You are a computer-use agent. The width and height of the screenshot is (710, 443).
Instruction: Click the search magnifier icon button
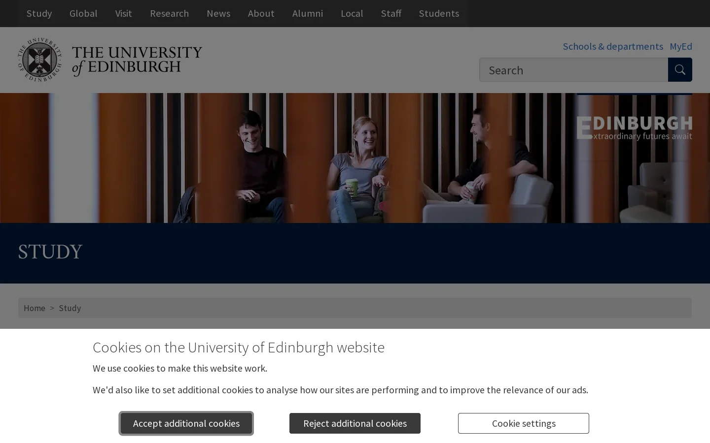pyautogui.click(x=680, y=70)
